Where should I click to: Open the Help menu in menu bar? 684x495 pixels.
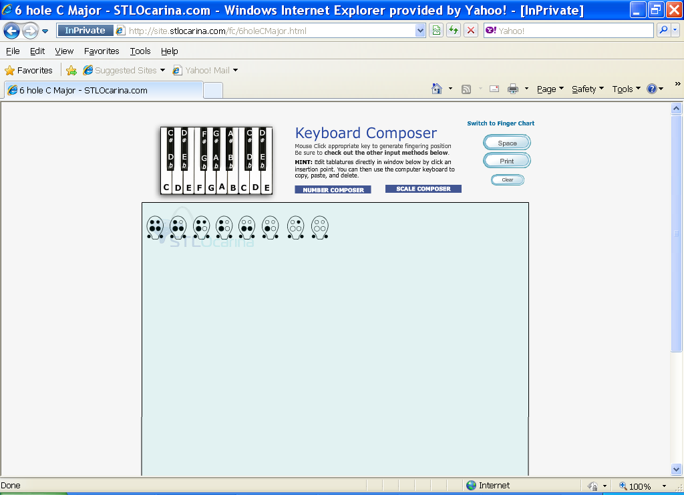169,51
